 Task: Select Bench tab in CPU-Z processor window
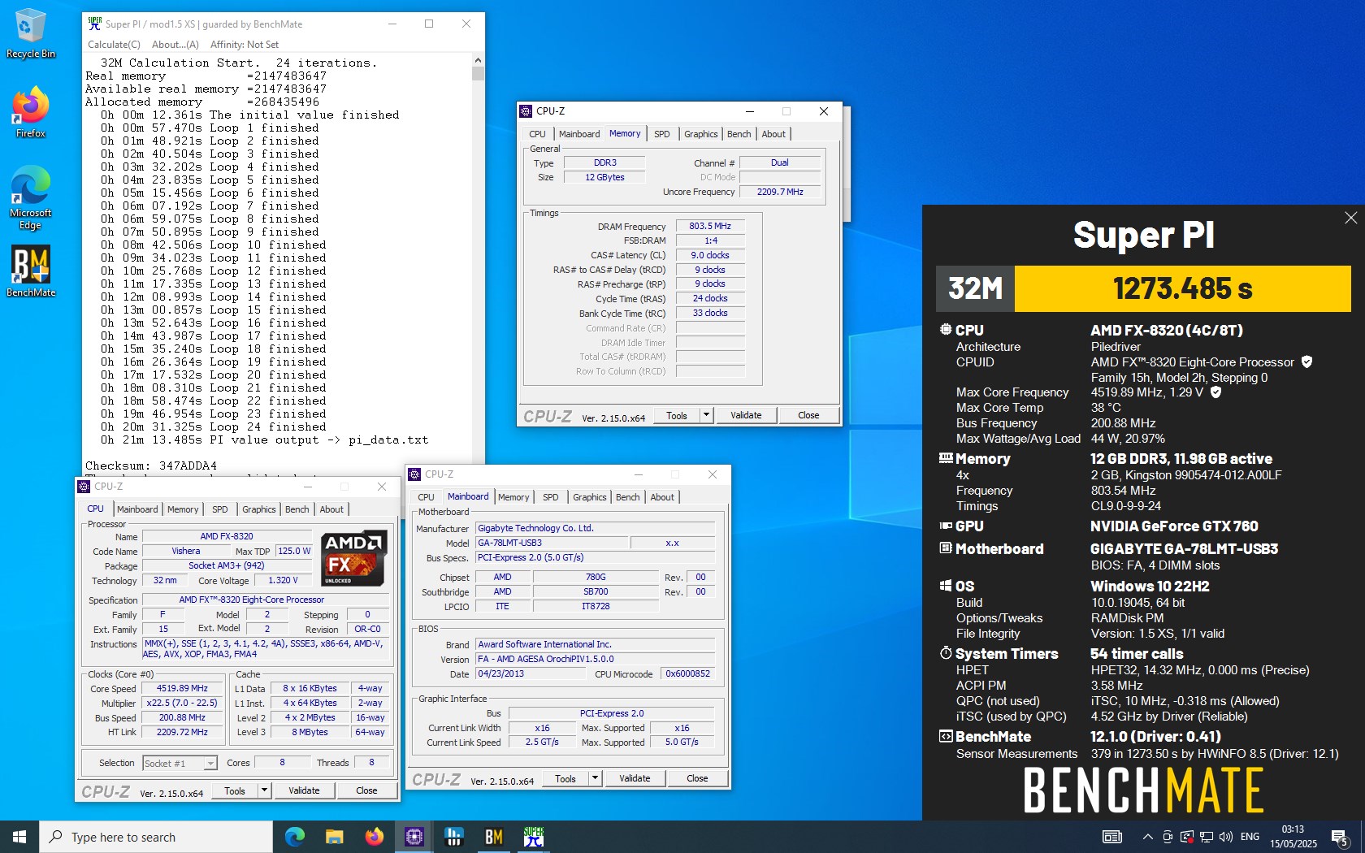point(297,509)
